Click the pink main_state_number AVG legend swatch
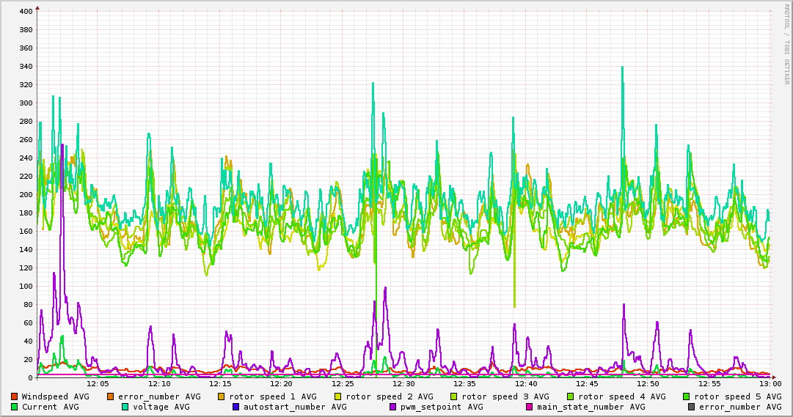This screenshot has width=793, height=417. [530, 407]
